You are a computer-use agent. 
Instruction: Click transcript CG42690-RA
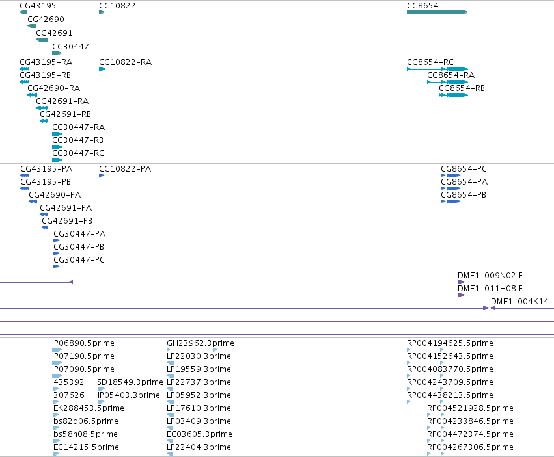tap(54, 88)
